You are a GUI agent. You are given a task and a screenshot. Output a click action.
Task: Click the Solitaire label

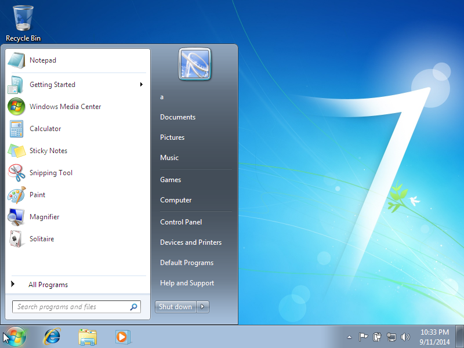coord(42,239)
